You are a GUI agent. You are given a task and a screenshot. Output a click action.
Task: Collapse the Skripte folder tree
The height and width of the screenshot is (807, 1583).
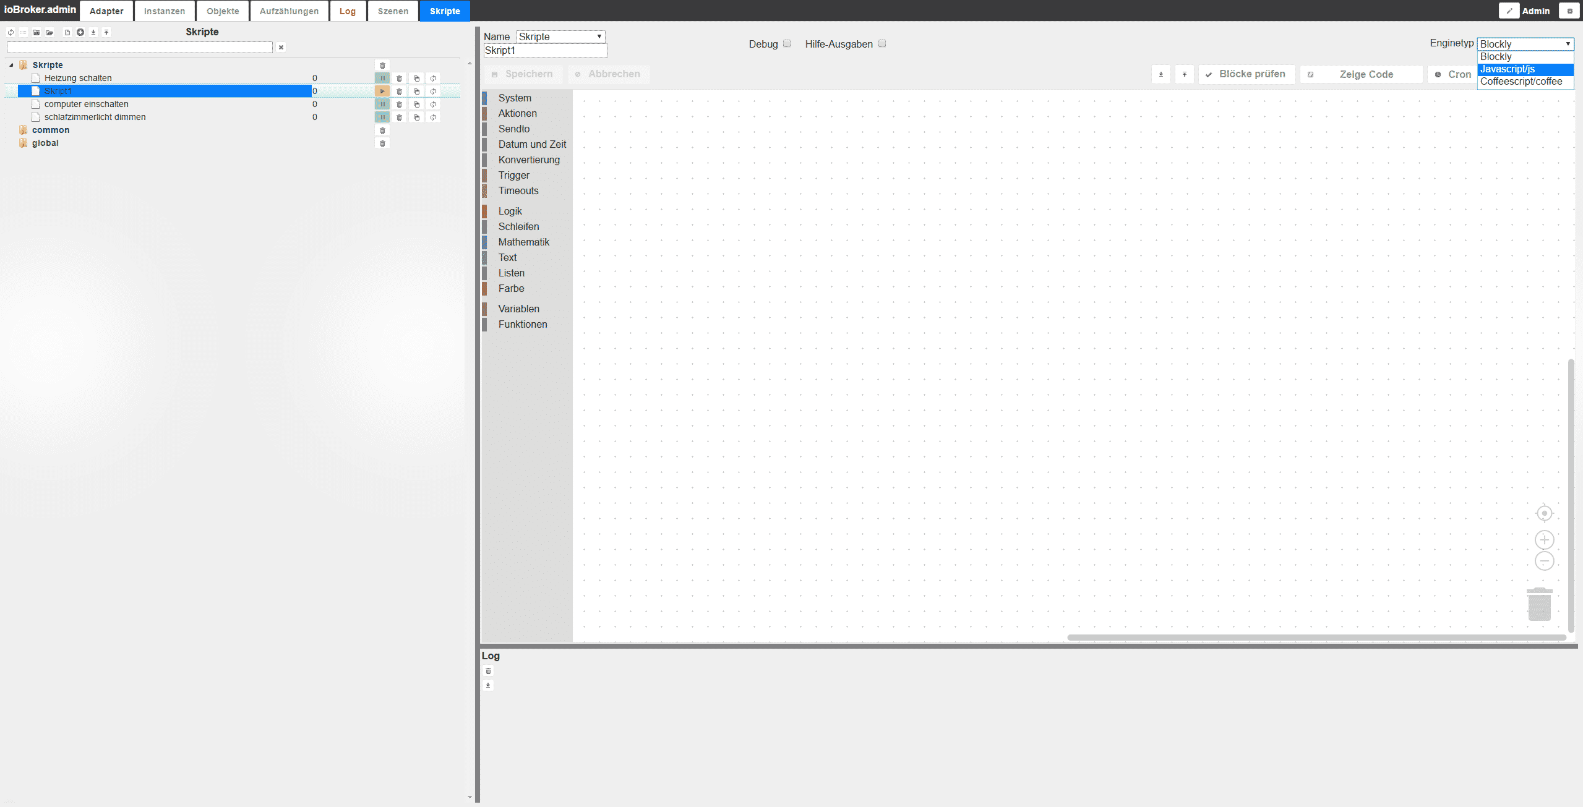click(11, 65)
